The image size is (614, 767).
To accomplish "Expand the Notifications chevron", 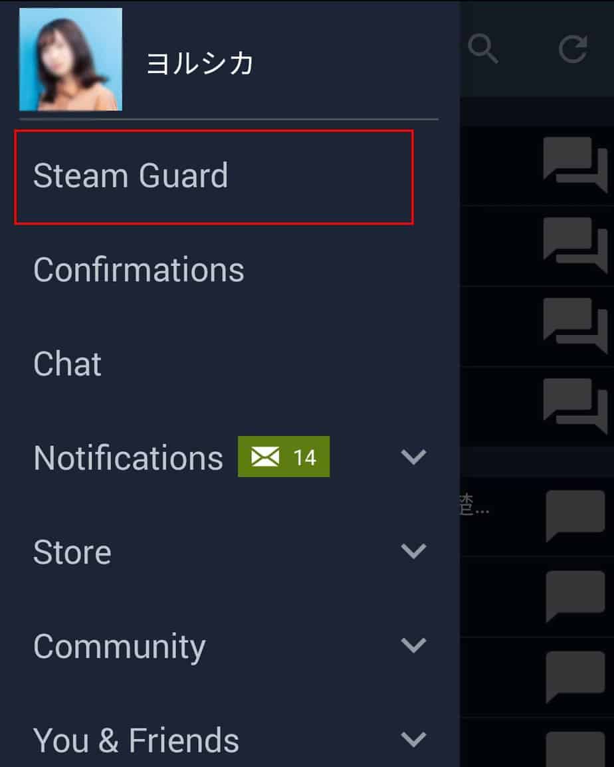I will [413, 457].
